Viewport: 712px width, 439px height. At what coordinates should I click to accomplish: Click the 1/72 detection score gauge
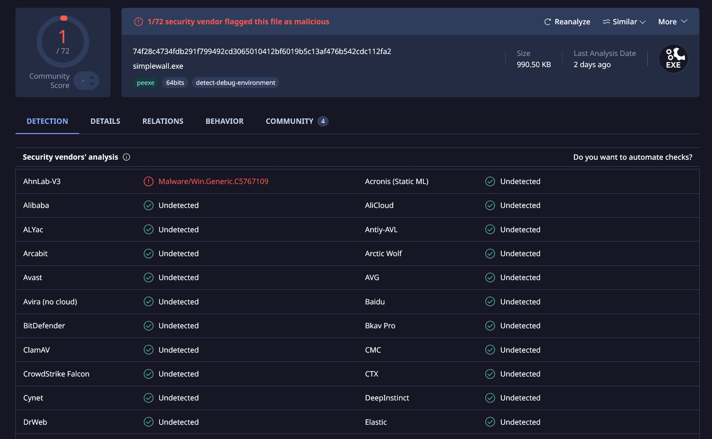(x=63, y=42)
